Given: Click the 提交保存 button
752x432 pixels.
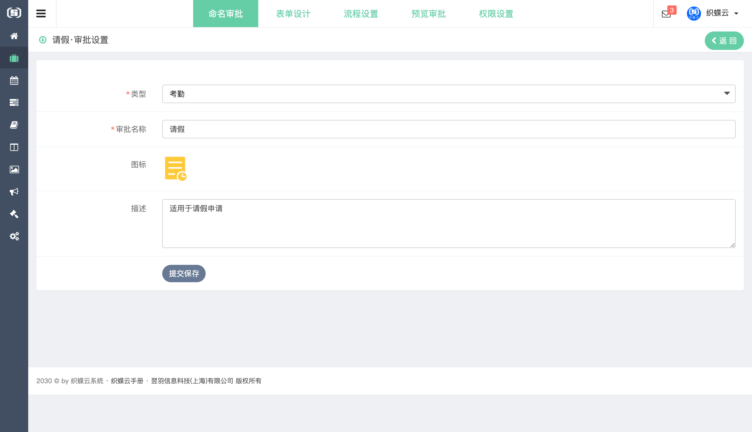Looking at the screenshot, I should [x=184, y=273].
